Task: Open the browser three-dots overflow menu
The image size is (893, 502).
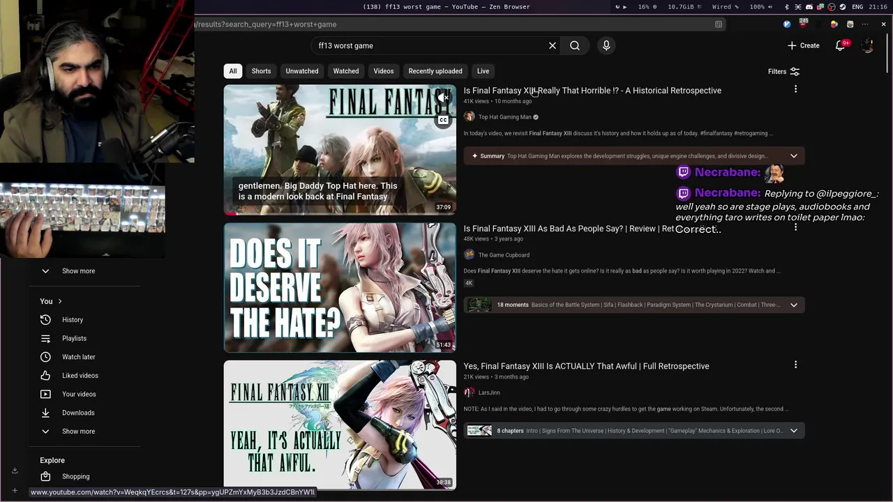Action: click(x=865, y=24)
